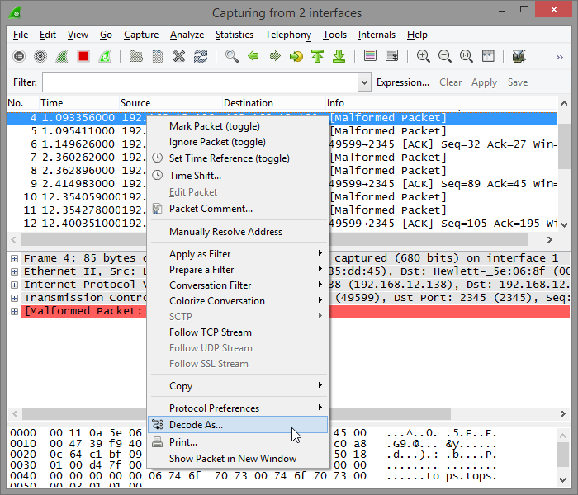
Task: Open the capture filters toolbar icon
Action: tap(519, 56)
